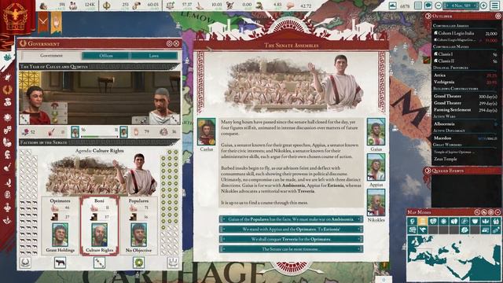Select the Optimates faction leader portrait
Image resolution: width=503 pixels, height=283 pixels.
(60, 234)
